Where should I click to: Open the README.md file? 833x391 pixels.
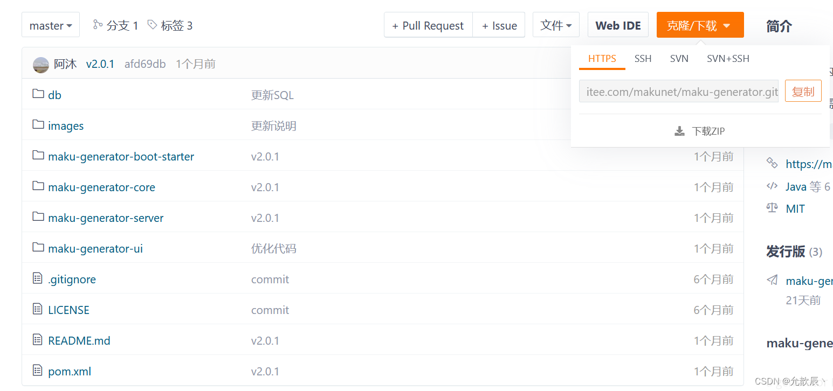click(79, 340)
